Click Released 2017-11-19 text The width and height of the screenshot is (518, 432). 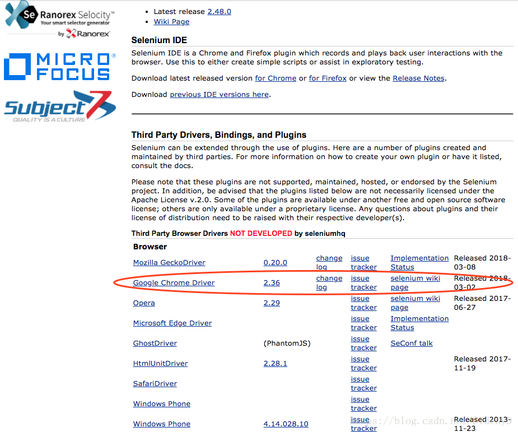tap(482, 364)
